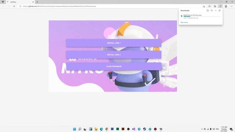Open the Favorites star icon in toolbar
This screenshot has height=132, width=235.
pos(209,6)
